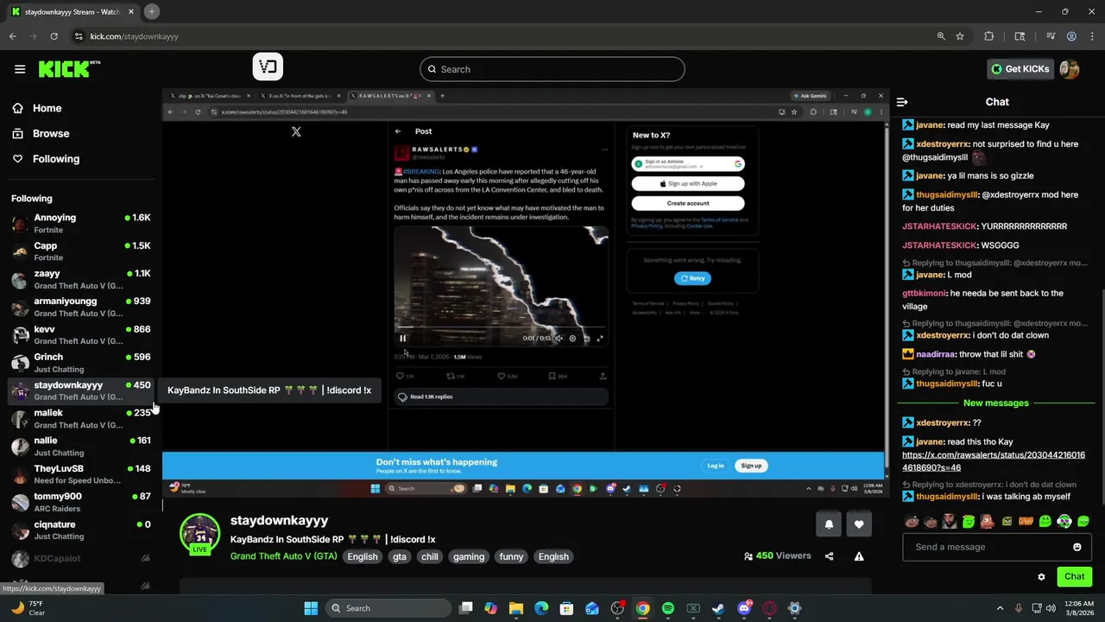The width and height of the screenshot is (1105, 622).
Task: Open tommy900 channel in Following list
Action: tap(81, 502)
